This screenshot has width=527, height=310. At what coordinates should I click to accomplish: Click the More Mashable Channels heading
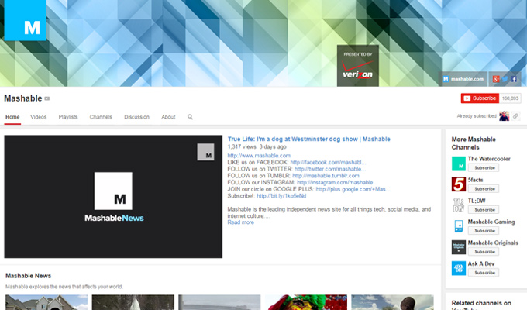click(474, 143)
